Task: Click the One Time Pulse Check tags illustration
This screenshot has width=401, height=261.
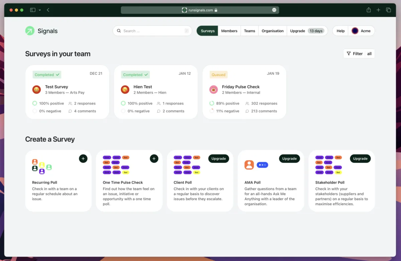Action: (116, 165)
